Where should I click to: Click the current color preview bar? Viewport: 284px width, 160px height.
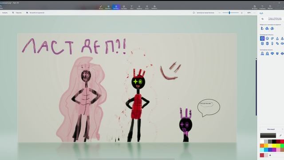pos(268,135)
